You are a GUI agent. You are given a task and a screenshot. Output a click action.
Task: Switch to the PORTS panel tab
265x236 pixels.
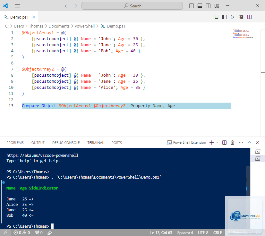click(116, 143)
